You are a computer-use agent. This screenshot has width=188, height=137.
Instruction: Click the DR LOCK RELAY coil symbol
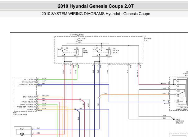[78, 52]
